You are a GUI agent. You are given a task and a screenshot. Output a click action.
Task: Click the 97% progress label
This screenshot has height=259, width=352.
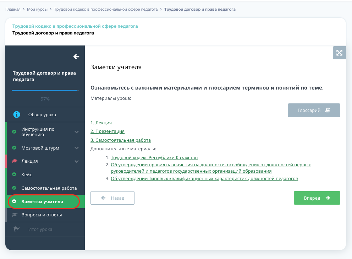pyautogui.click(x=45, y=99)
